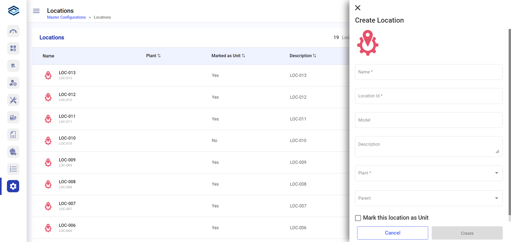Select the wrench and screwdriver tools icon
Image resolution: width=511 pixels, height=242 pixels.
(x=13, y=100)
